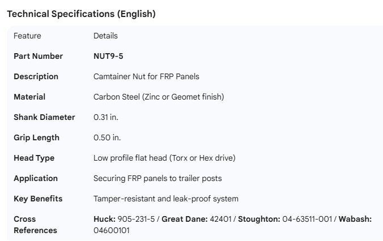Viewport: 383px width, 241px height.
Task: Click the Feature column header
Action: point(27,36)
